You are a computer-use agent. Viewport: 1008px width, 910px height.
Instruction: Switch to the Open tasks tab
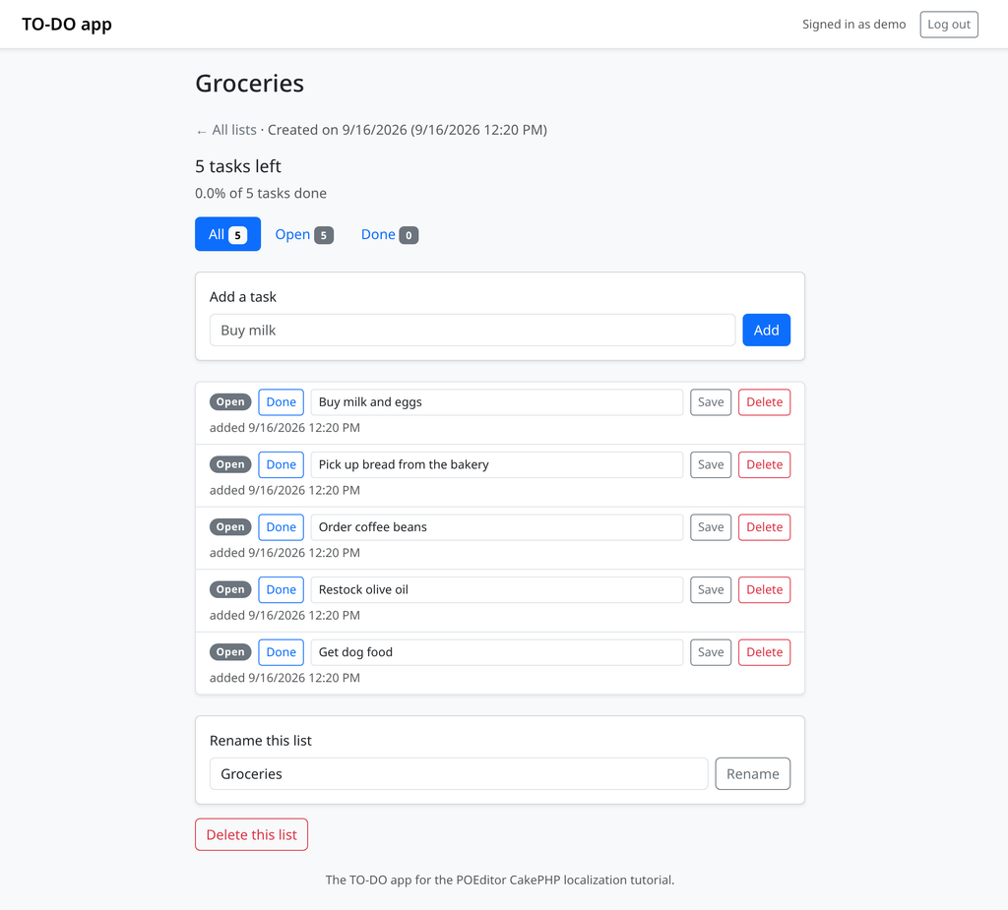[x=304, y=234]
